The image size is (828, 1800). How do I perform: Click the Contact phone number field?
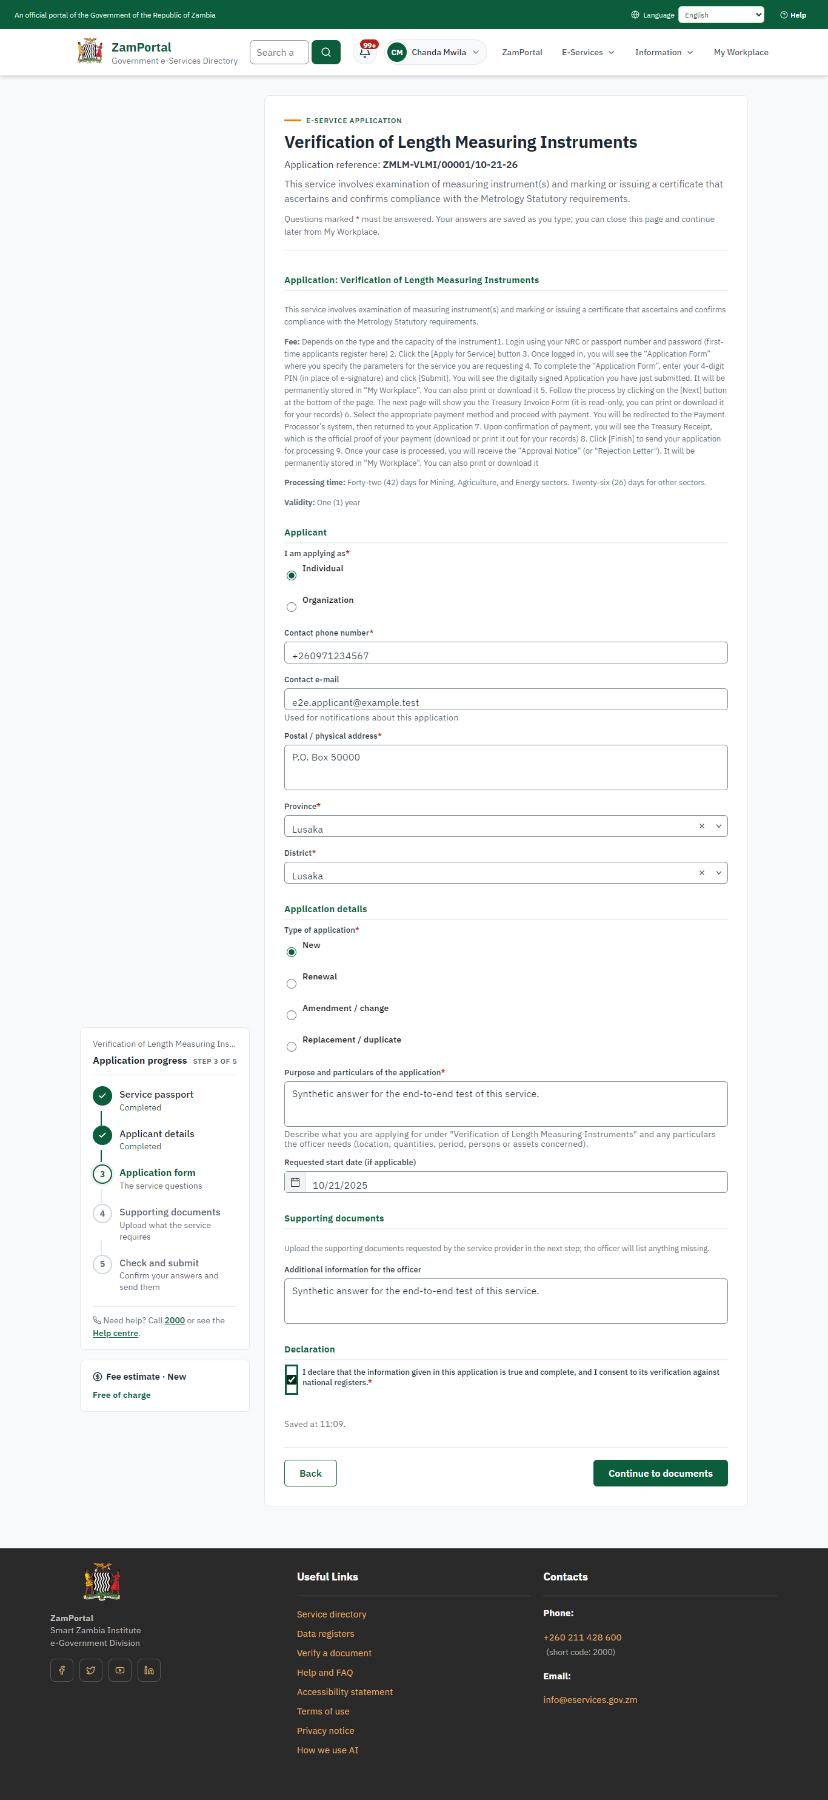pos(506,653)
